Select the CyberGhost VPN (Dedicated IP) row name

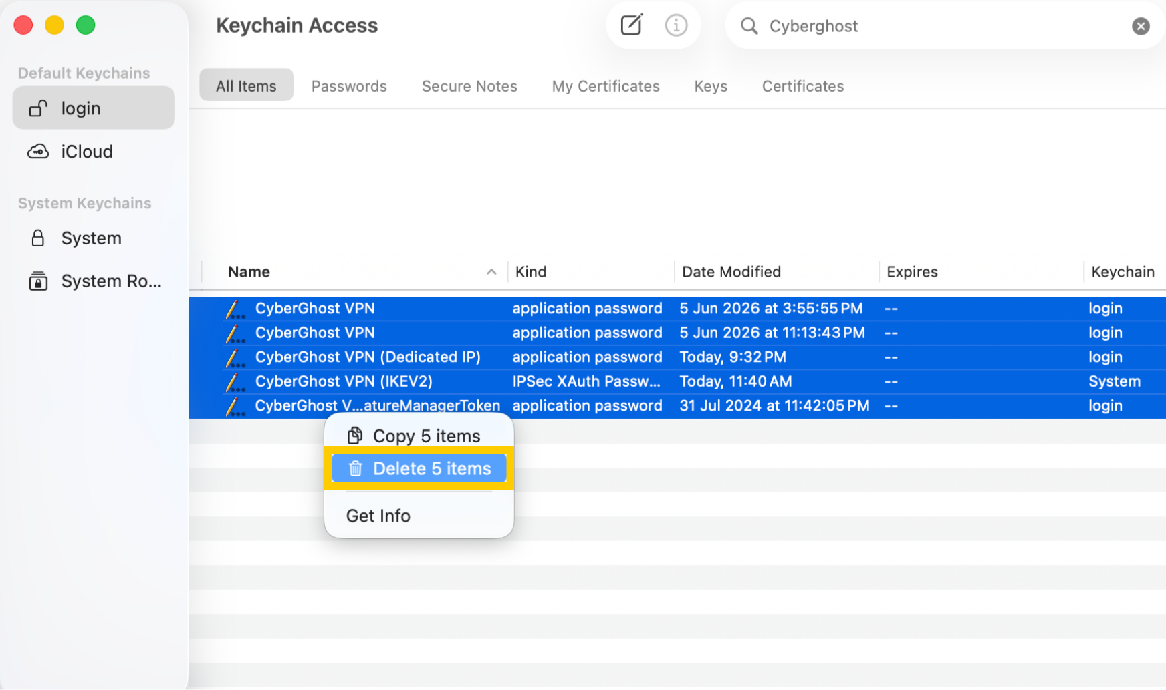[368, 357]
